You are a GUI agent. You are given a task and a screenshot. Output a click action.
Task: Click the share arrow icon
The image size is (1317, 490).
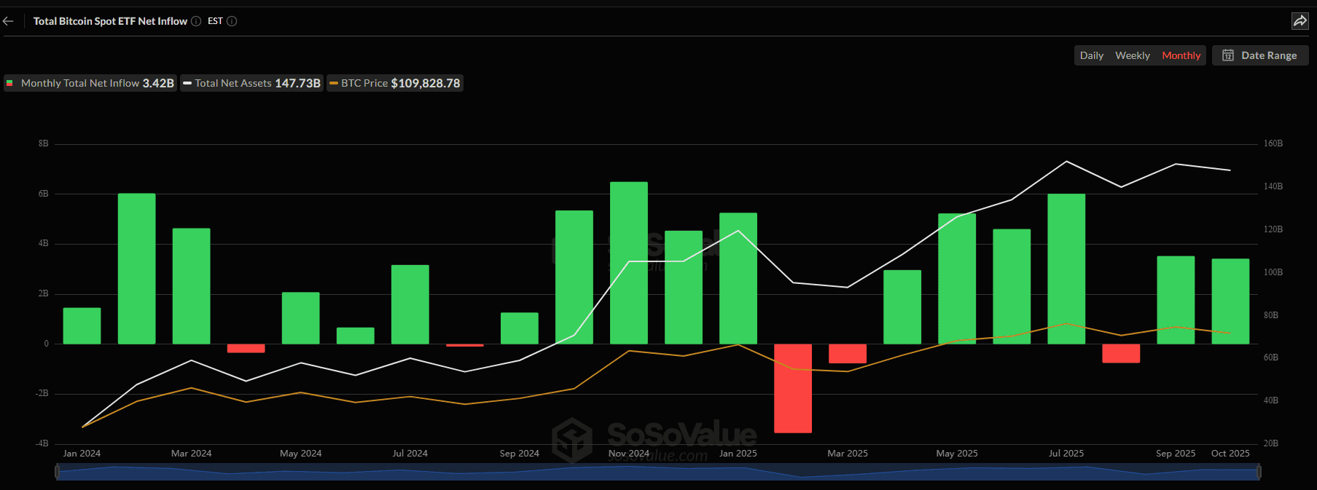(x=1300, y=21)
